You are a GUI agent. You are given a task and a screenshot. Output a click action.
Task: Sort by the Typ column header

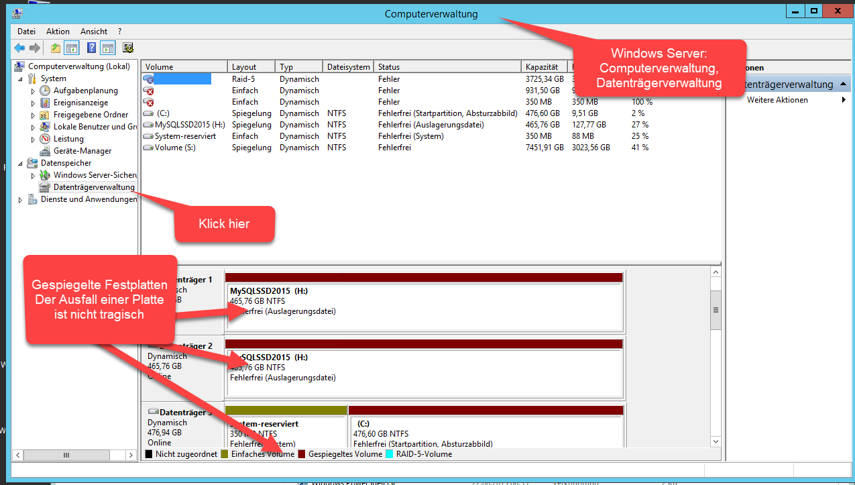coord(299,67)
